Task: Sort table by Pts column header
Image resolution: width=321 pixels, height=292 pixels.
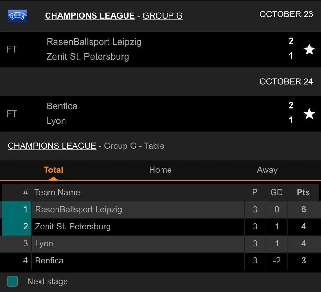Action: (x=303, y=192)
